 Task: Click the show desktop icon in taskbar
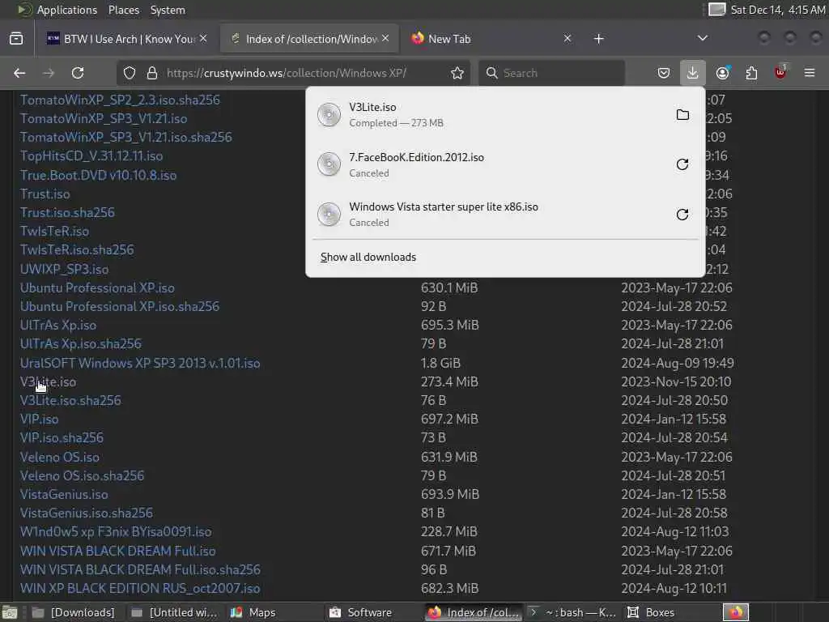[10, 612]
